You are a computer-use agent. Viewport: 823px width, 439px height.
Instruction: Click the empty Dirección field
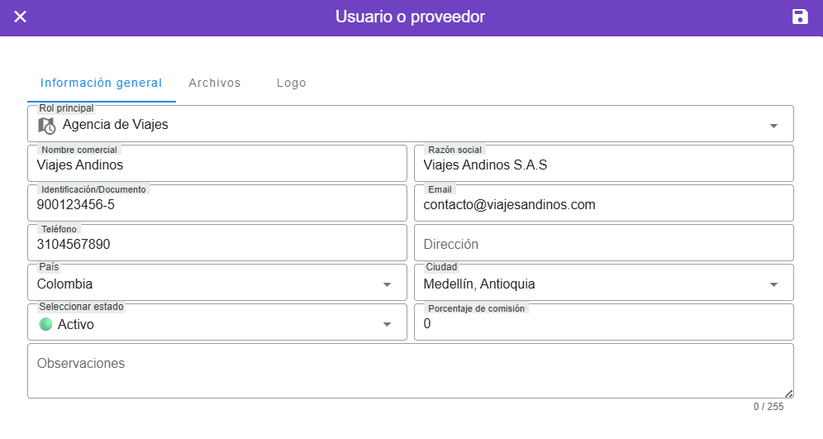[603, 245]
